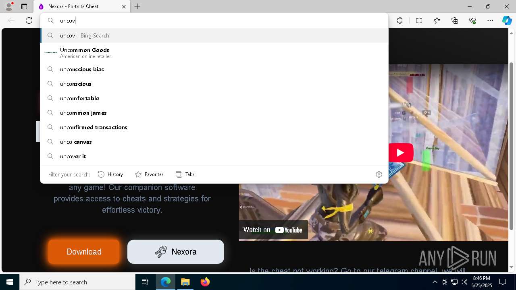Open Browser essentials heart icon

472,21
